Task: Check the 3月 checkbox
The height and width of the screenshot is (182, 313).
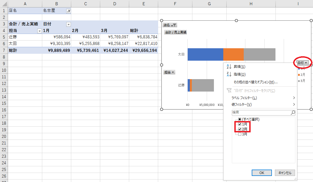Action: coord(240,134)
